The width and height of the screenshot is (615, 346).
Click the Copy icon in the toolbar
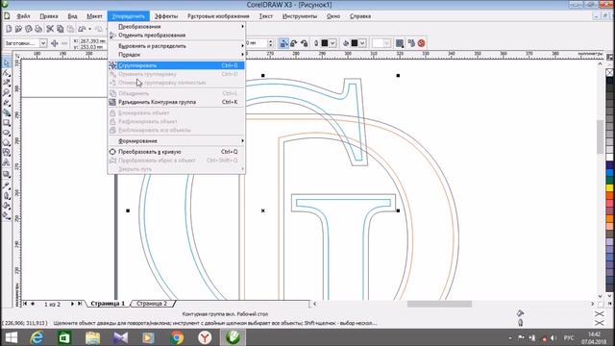[x=60, y=29]
